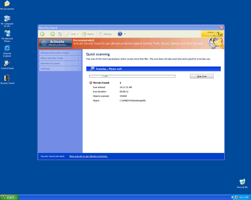Expand the Advanced Security Center section
Image resolution: width=251 pixels, height=200 pixels.
pyautogui.click(x=60, y=53)
